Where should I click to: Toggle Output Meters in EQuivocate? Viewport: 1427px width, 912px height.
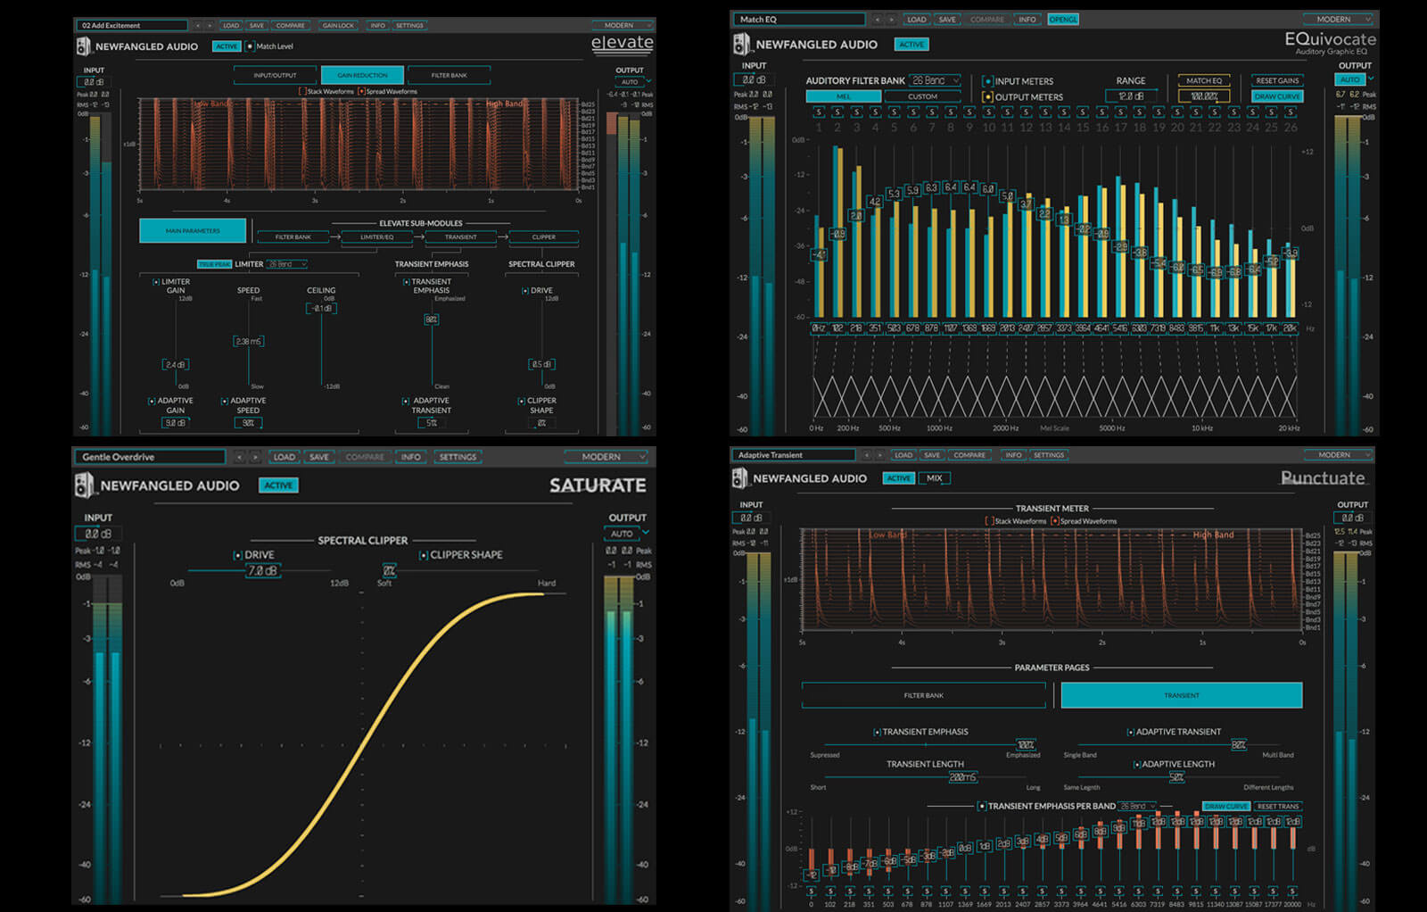coord(987,97)
